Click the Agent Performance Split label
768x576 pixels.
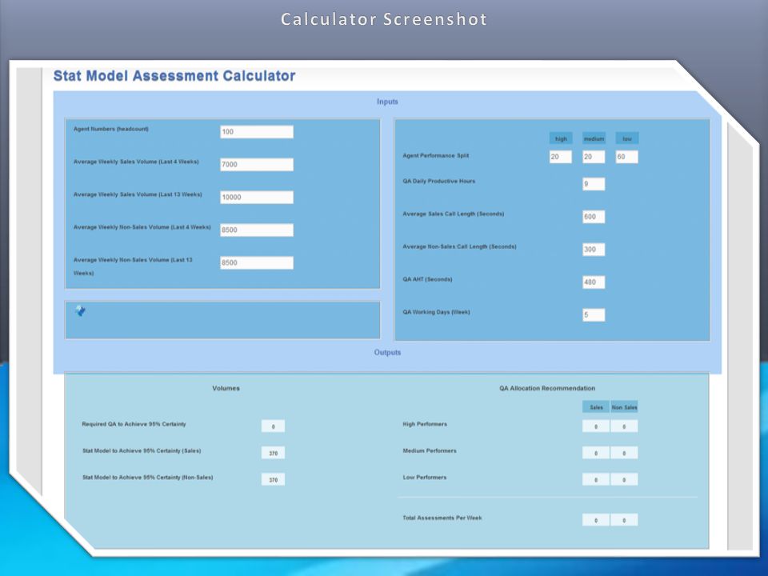click(x=435, y=155)
